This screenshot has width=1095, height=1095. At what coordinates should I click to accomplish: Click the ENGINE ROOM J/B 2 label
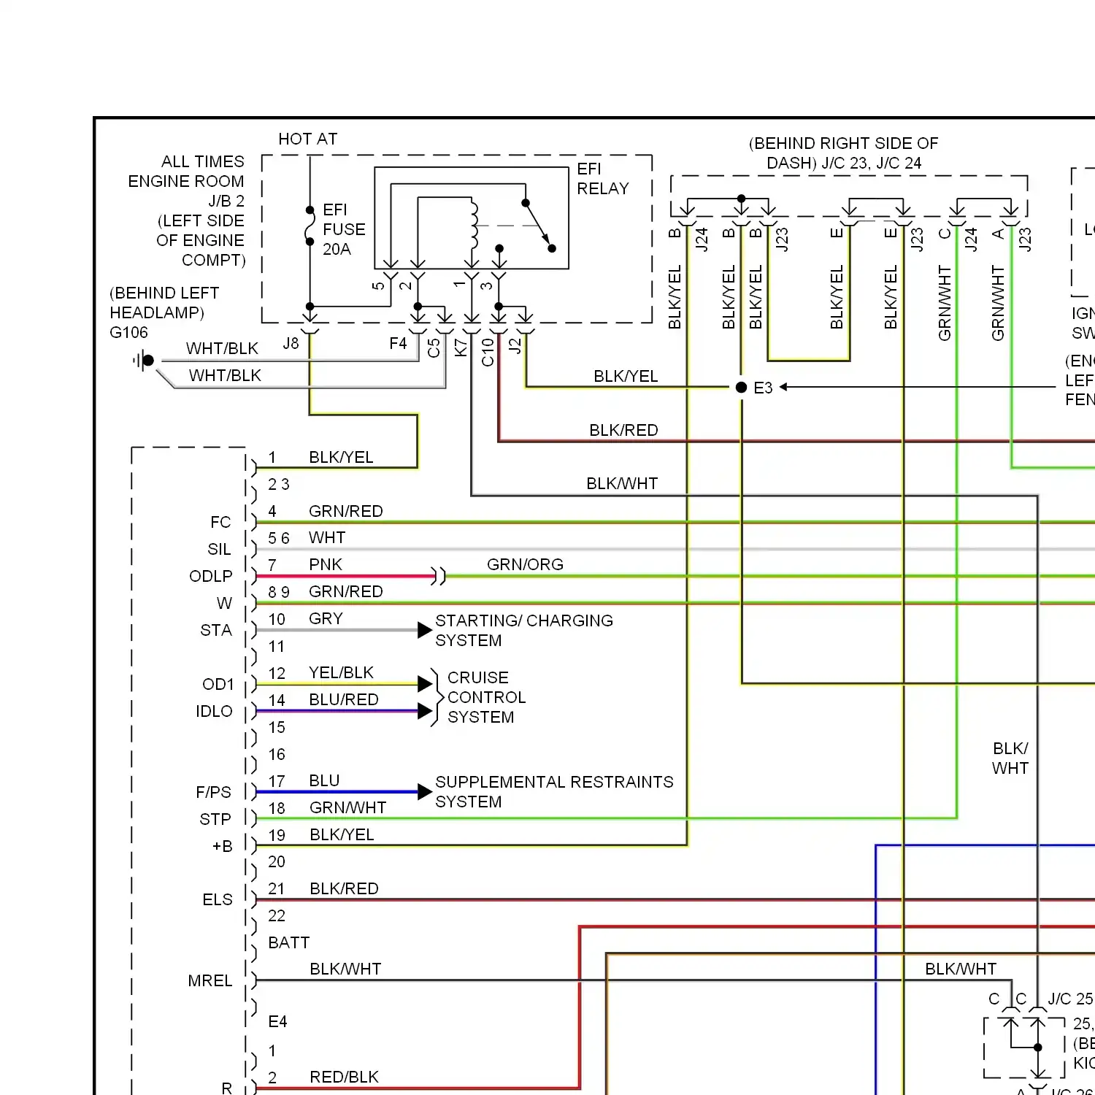click(186, 191)
